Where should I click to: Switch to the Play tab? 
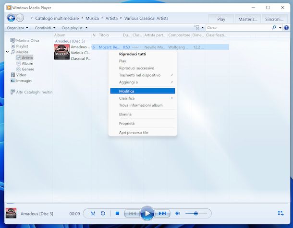point(221,19)
